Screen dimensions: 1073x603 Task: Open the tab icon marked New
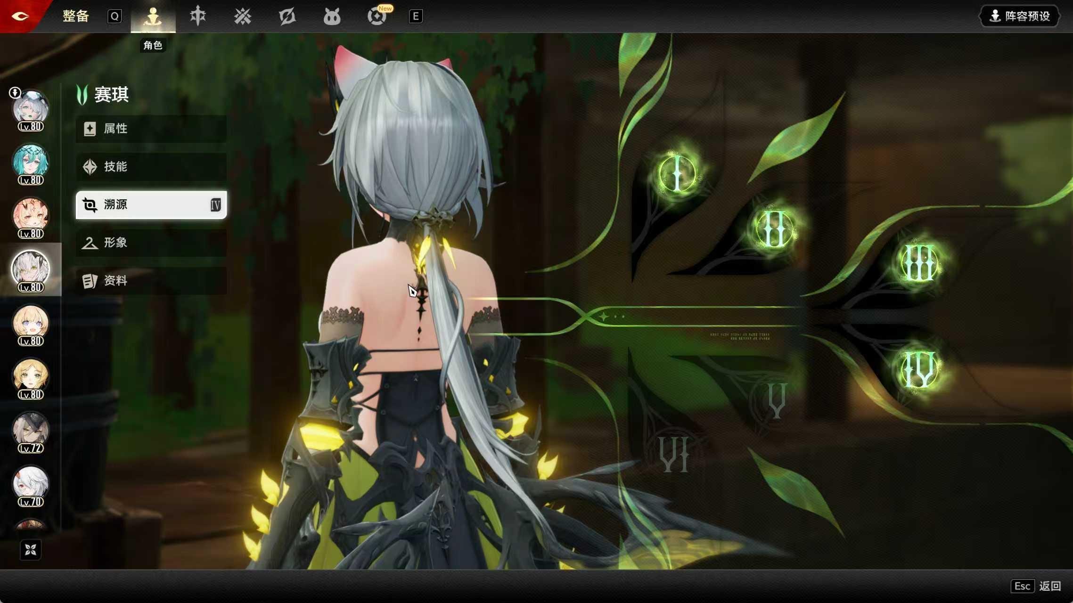click(377, 16)
